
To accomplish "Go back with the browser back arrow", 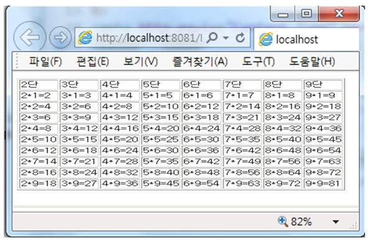I will pyautogui.click(x=30, y=37).
